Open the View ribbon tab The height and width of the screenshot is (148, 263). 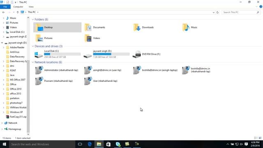click(31, 7)
